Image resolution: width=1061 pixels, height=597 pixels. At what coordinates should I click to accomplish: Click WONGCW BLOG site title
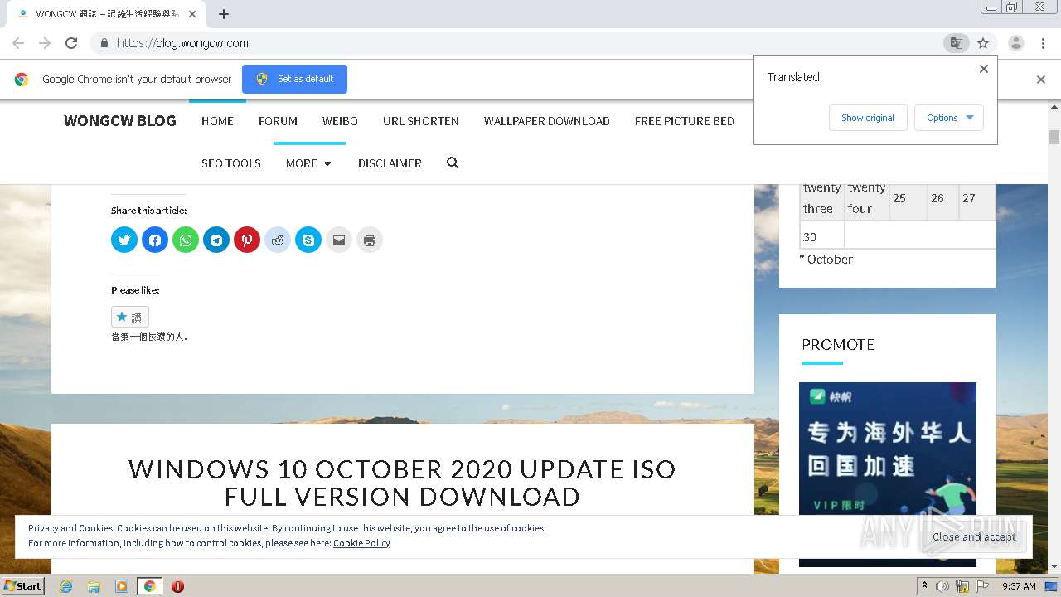[120, 121]
